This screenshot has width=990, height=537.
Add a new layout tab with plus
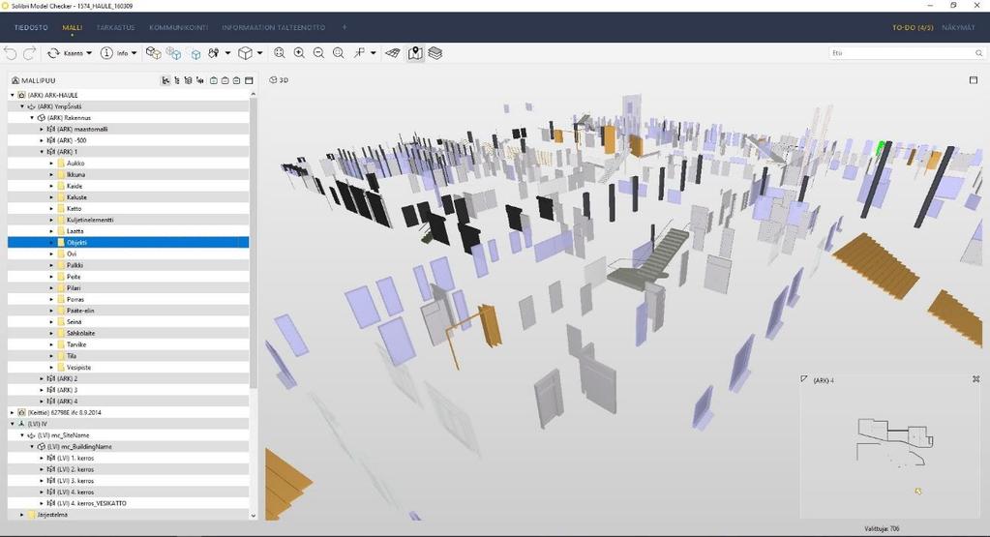click(x=345, y=28)
